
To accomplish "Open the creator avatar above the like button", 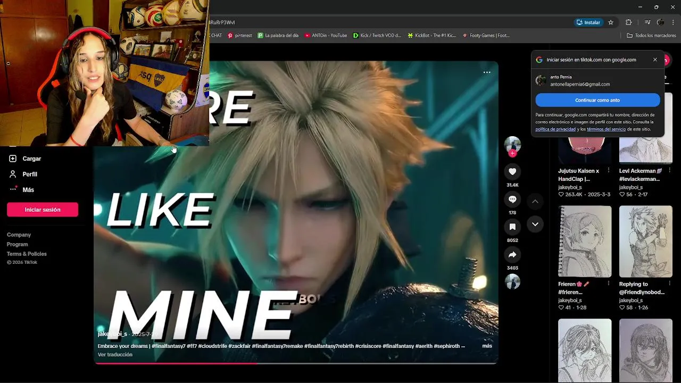I will pyautogui.click(x=512, y=144).
